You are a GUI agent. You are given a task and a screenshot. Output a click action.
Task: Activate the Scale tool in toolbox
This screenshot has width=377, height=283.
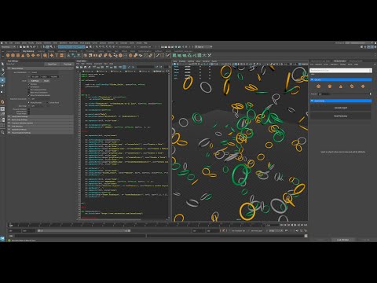point(2,92)
